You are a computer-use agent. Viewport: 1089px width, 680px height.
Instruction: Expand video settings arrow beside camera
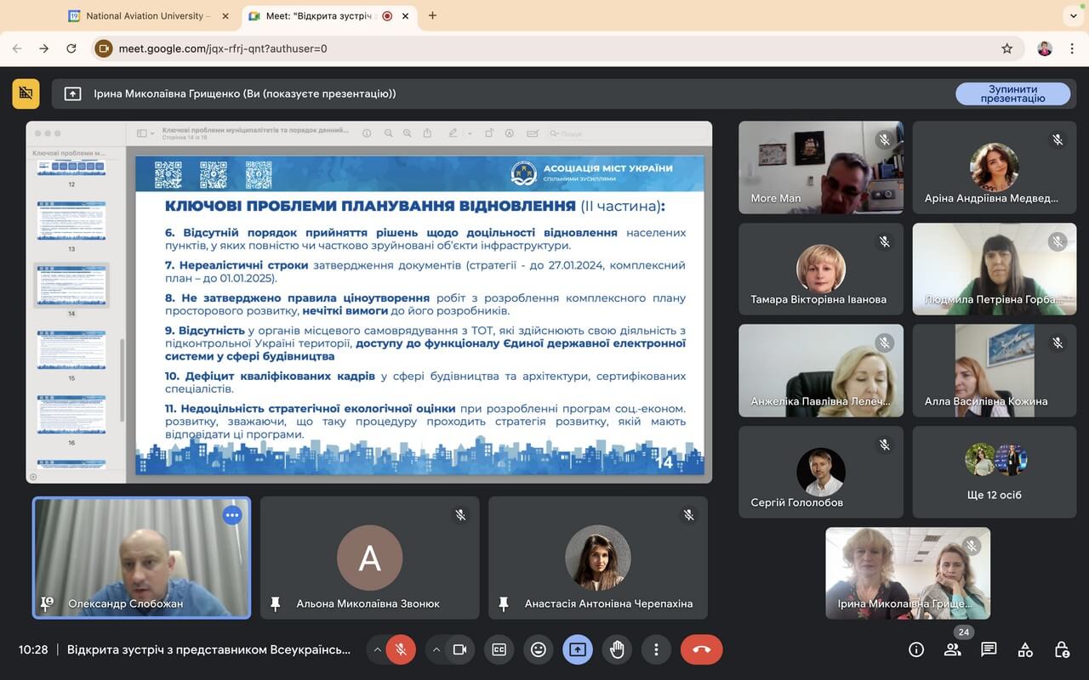(436, 649)
